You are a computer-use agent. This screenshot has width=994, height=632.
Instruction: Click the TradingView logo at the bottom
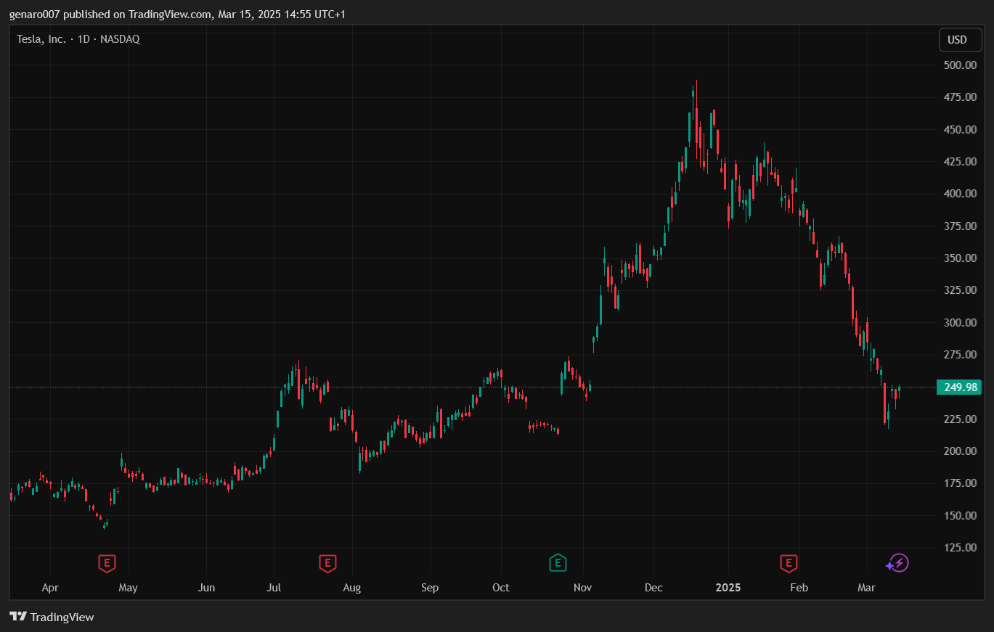(x=52, y=617)
